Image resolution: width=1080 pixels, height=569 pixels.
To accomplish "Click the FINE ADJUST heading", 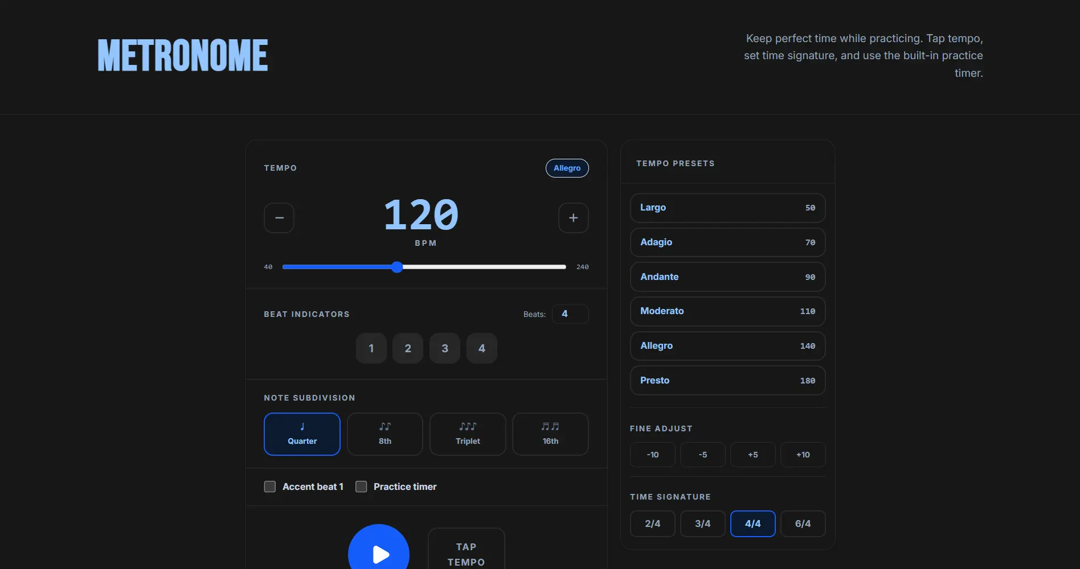I will (x=661, y=428).
